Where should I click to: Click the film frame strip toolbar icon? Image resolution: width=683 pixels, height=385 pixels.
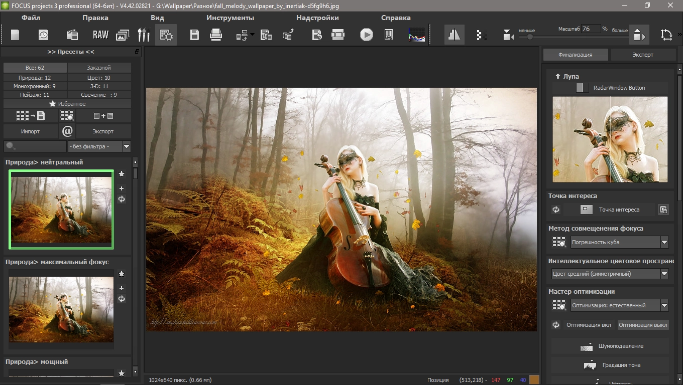pyautogui.click(x=338, y=35)
